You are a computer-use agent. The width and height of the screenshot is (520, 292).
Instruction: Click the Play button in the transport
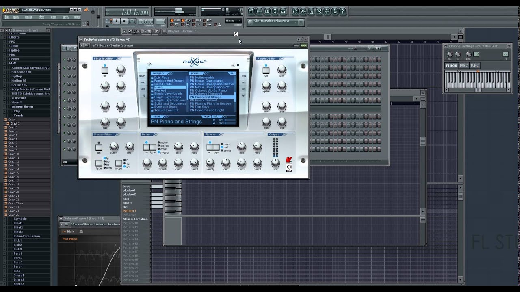point(117,21)
